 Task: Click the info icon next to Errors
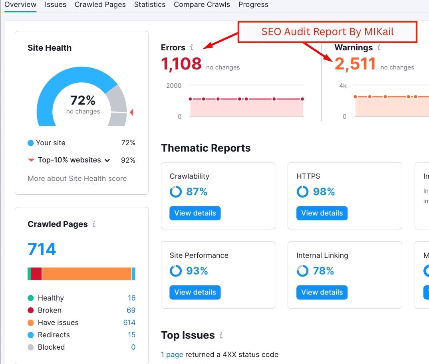[191, 47]
